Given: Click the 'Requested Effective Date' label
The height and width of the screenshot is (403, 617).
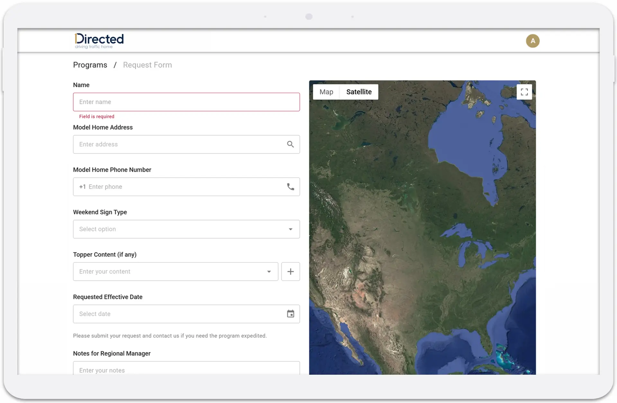Looking at the screenshot, I should pyautogui.click(x=108, y=297).
